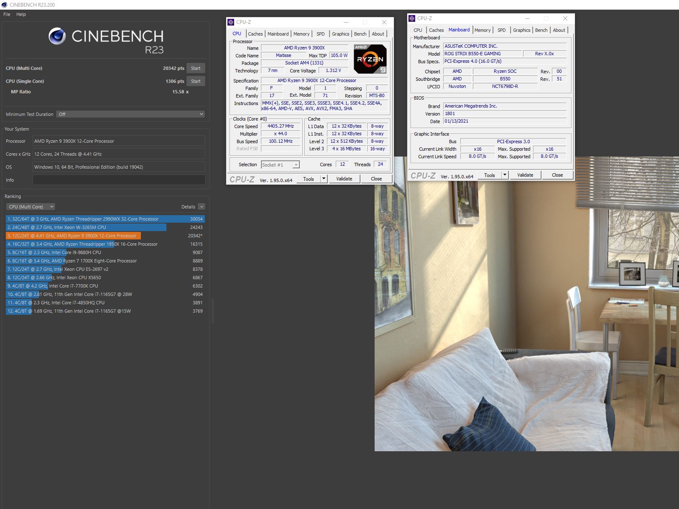This screenshot has height=509, width=679.
Task: Minimize the left CPU-Z window
Action: [x=346, y=22]
